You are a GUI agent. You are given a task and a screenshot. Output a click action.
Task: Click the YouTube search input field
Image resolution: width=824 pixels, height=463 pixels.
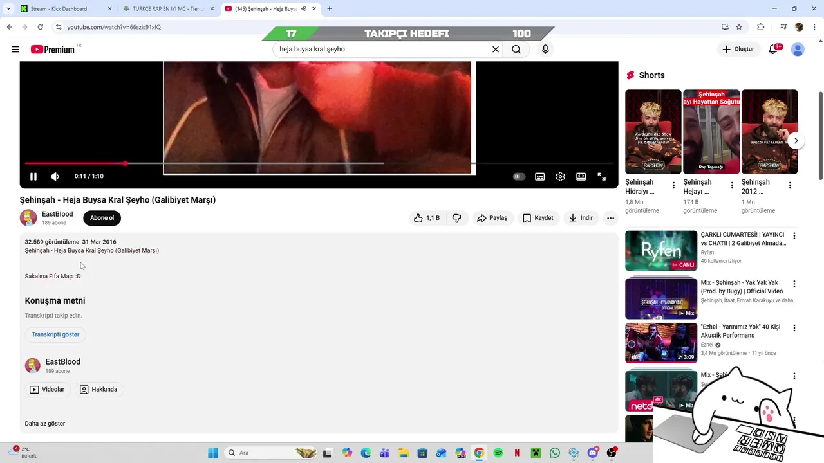pos(383,50)
